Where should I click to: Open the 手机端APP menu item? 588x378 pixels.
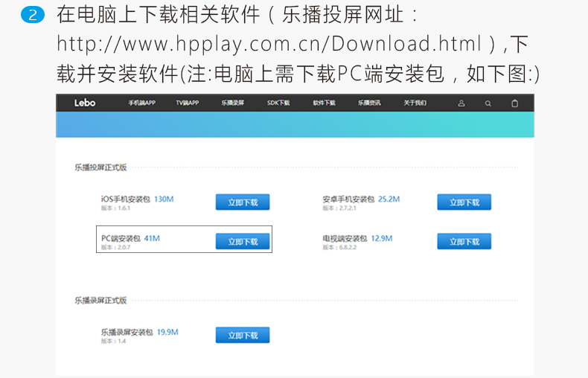coord(141,103)
